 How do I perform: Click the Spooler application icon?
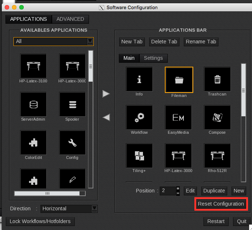72,104
